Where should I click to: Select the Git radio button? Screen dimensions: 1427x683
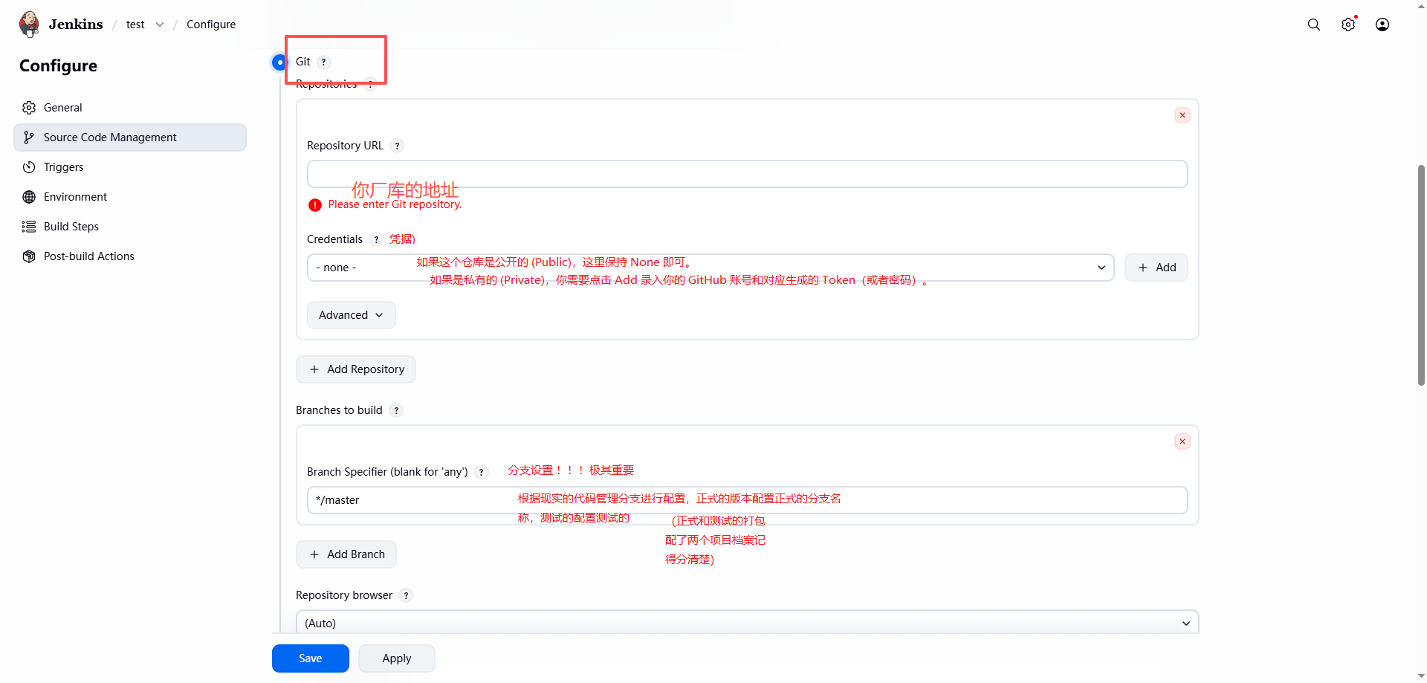[x=279, y=62]
